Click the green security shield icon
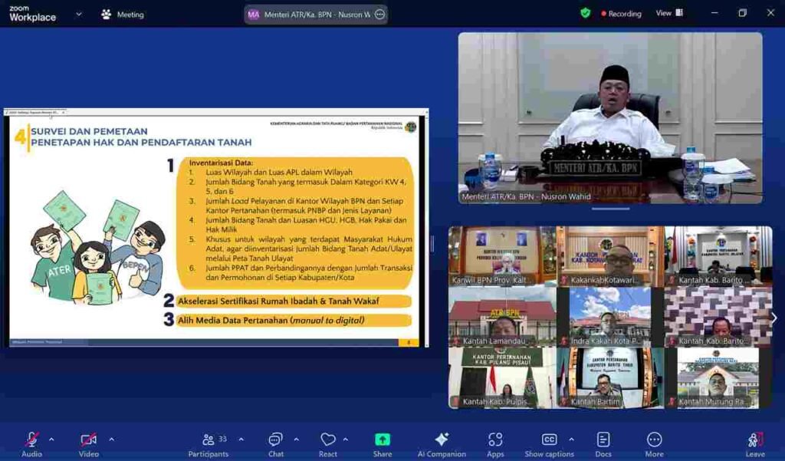 click(x=586, y=13)
